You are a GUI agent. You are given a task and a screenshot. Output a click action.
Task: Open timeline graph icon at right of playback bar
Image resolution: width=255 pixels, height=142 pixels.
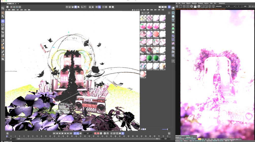169,133
